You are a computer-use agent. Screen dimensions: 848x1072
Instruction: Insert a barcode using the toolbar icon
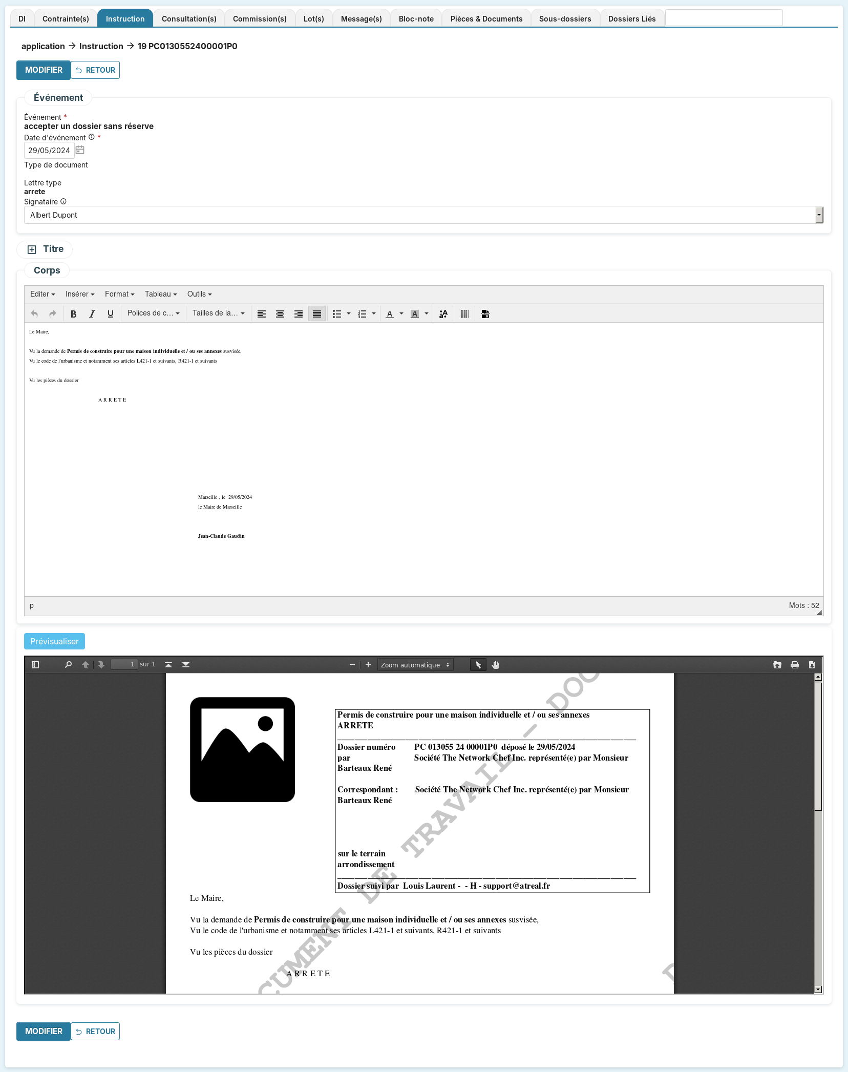[464, 314]
